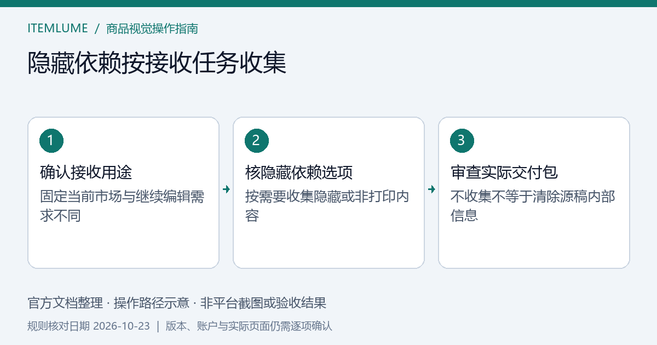
Task: Select card title 核隐藏依赖选项
Action: click(299, 173)
